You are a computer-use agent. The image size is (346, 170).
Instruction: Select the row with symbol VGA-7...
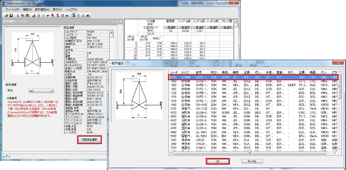point(253,148)
